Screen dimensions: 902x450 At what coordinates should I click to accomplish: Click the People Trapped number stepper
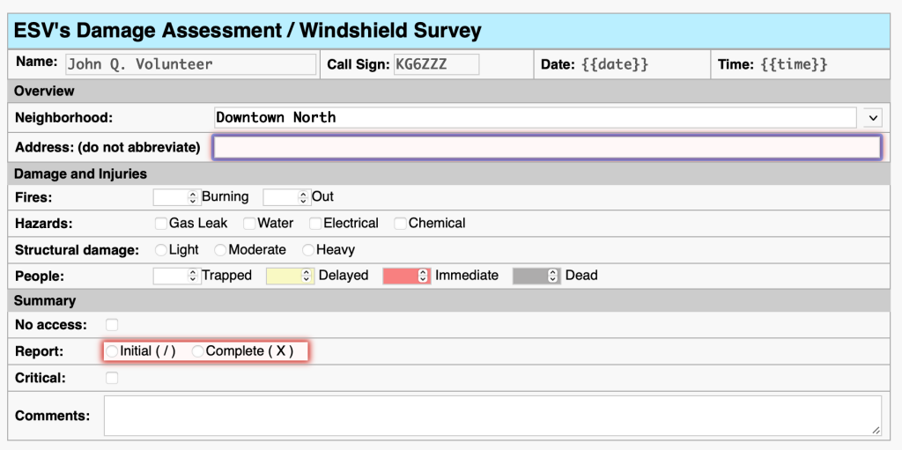[x=176, y=276]
